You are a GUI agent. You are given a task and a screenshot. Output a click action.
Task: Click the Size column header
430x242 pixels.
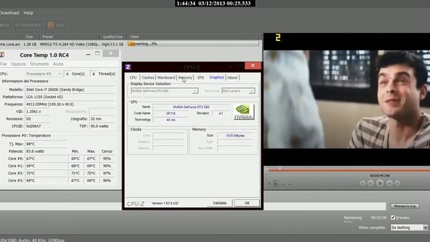click(30, 37)
